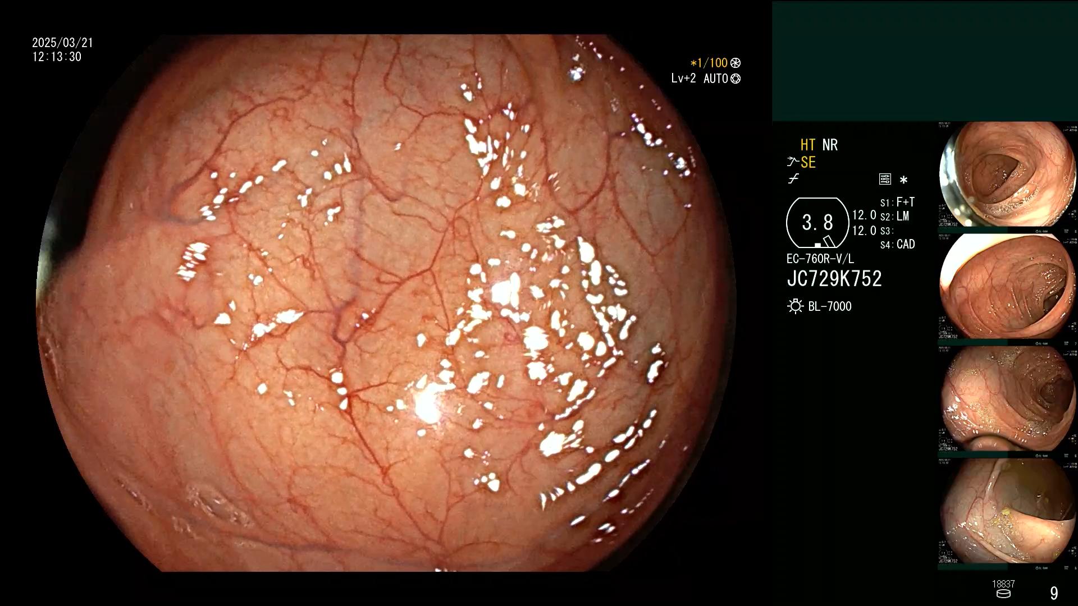Select the structure enhancement icon left of SE
Image resolution: width=1078 pixels, height=606 pixels.
[793, 162]
